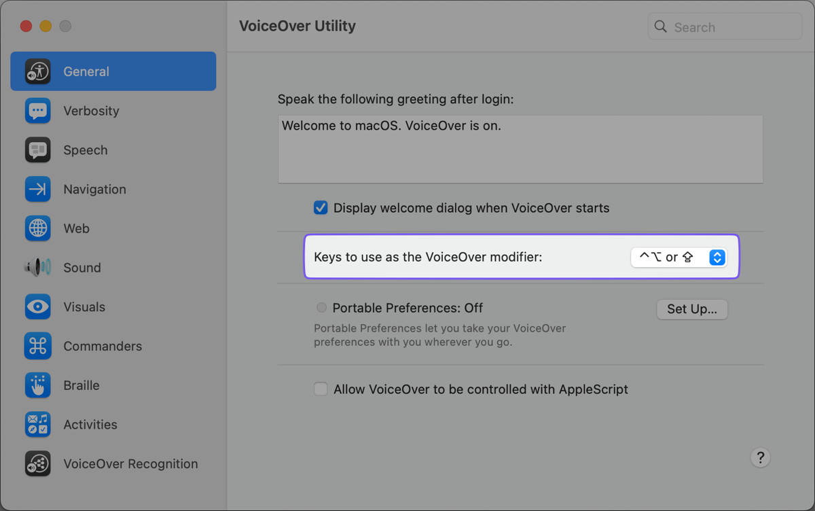Screen dimensions: 815x511
Task: Click the Web globe icon
Action: 38,228
